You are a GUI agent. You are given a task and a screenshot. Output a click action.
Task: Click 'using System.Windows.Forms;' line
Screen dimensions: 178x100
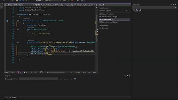coord(32,10)
